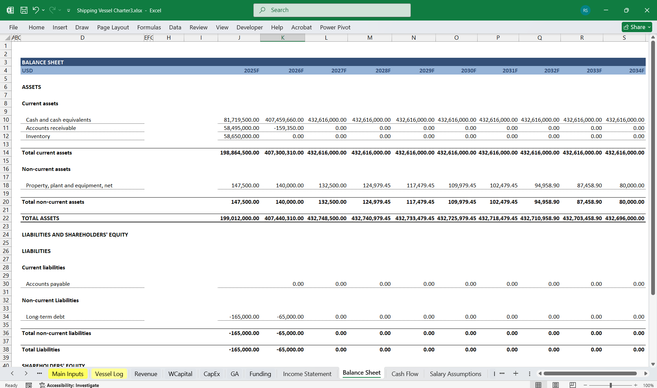This screenshot has width=657, height=388.
Task: Click the horizontal scrollbar left arrow
Action: [540, 373]
